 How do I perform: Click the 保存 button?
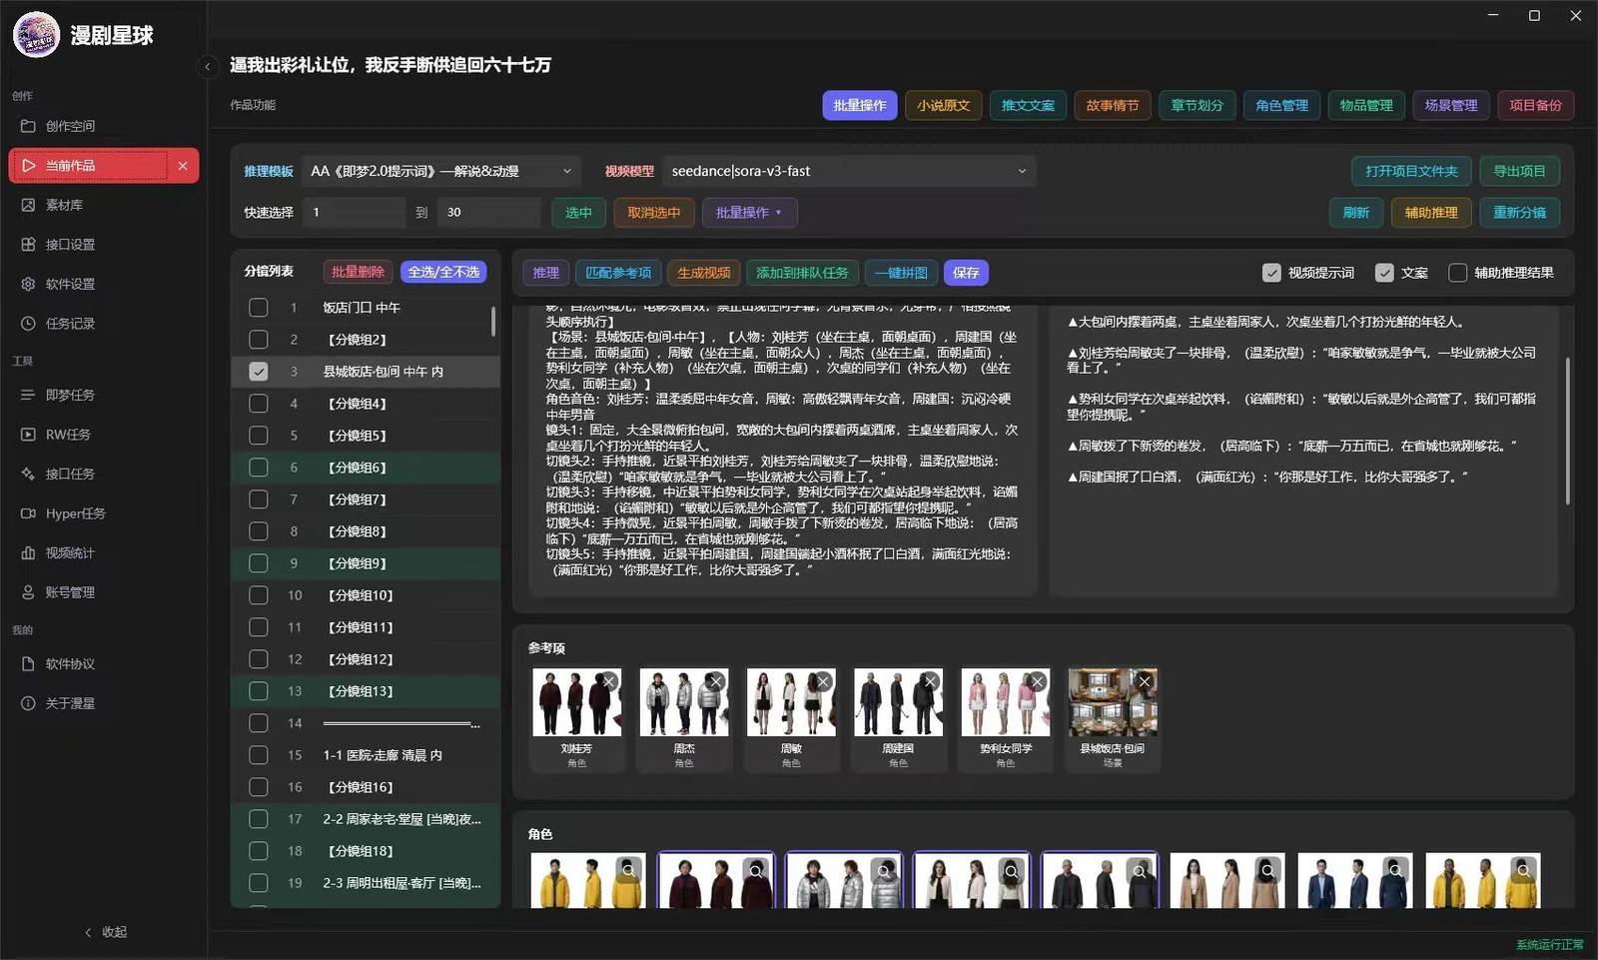click(x=966, y=273)
